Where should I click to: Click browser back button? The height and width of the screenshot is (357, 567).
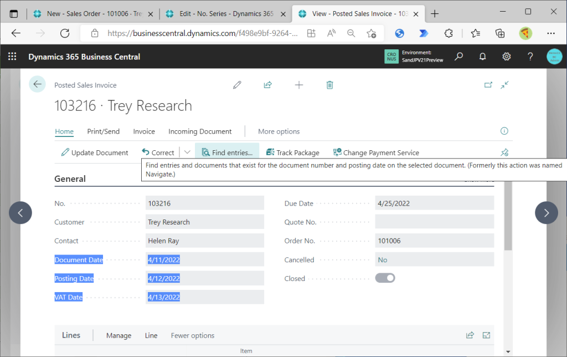(x=16, y=33)
